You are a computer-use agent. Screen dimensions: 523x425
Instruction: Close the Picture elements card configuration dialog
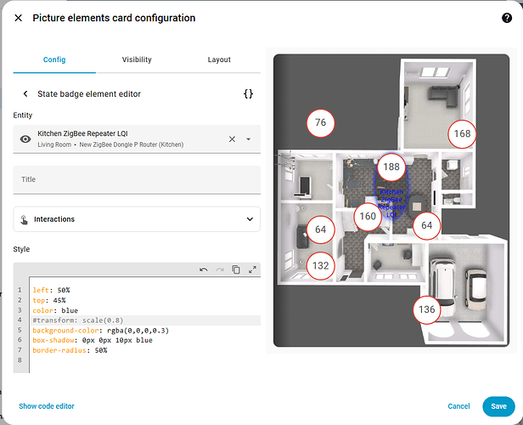click(19, 18)
